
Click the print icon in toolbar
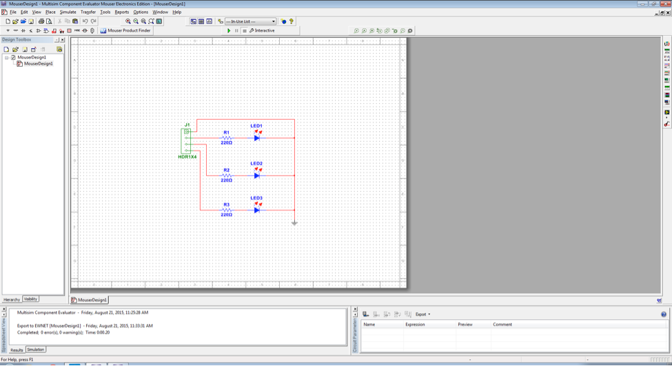click(41, 21)
